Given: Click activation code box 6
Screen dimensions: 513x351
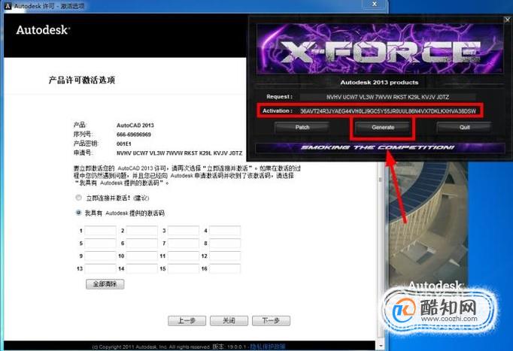Looking at the screenshot, I should (141, 244).
